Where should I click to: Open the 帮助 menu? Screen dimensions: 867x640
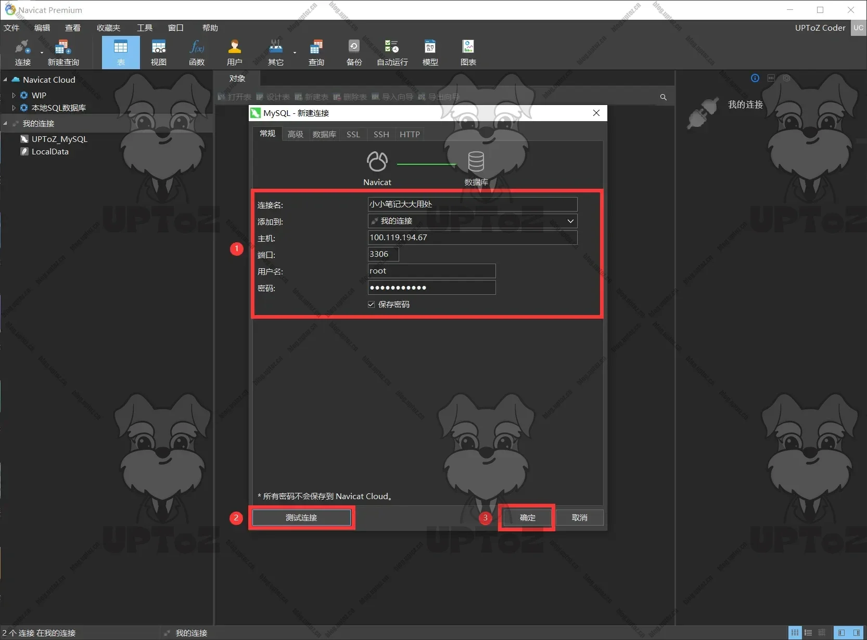(210, 28)
